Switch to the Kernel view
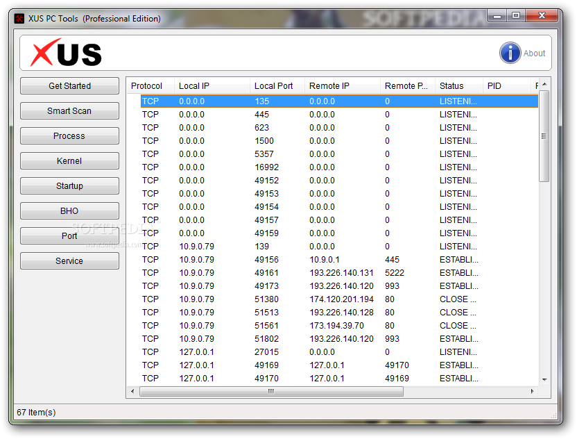Viewport: 577px width, 439px height. pos(69,161)
